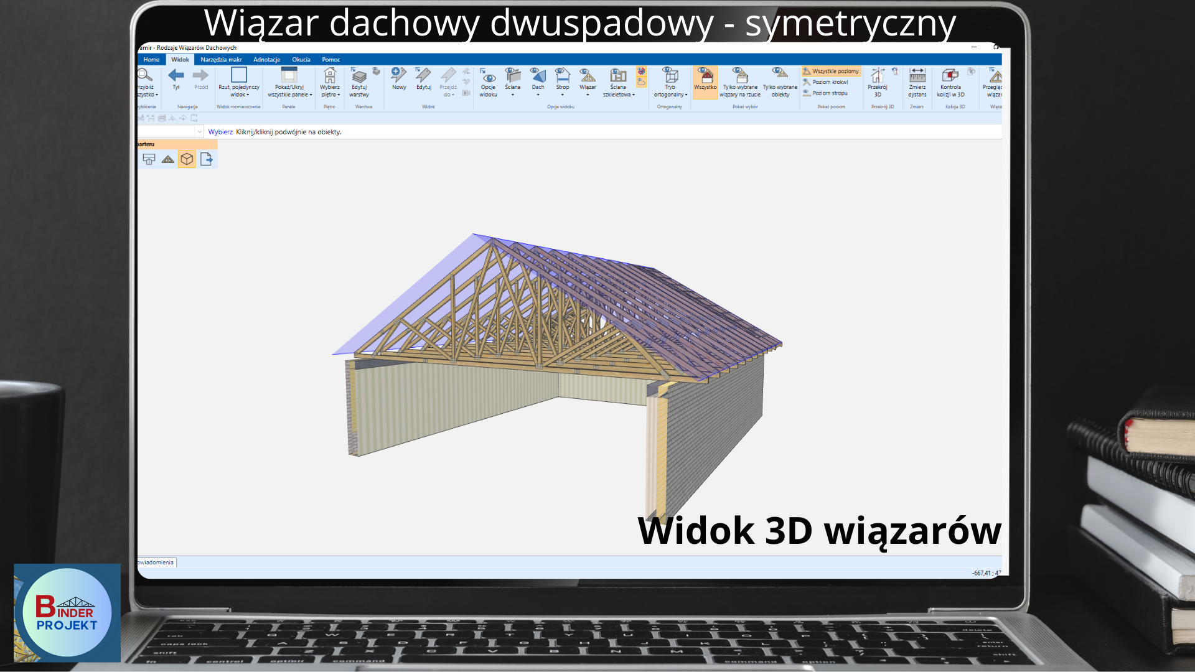Expand the Ściana dropdown arrow

[513, 95]
